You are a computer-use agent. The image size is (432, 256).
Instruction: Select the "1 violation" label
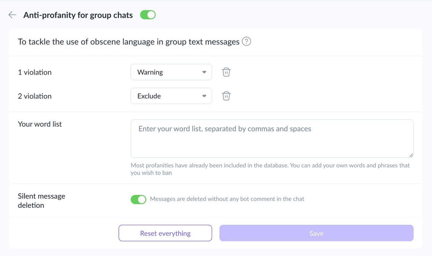35,72
